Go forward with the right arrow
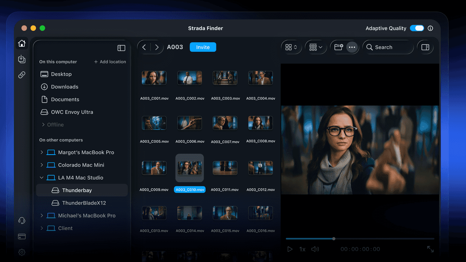This screenshot has height=262, width=466. point(157,47)
